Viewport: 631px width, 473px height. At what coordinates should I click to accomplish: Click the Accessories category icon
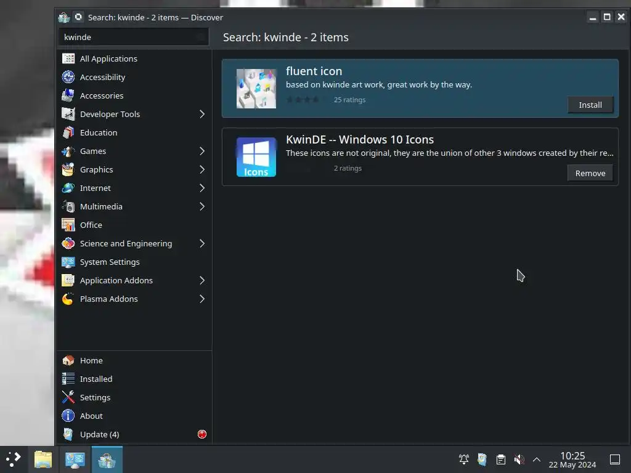68,95
